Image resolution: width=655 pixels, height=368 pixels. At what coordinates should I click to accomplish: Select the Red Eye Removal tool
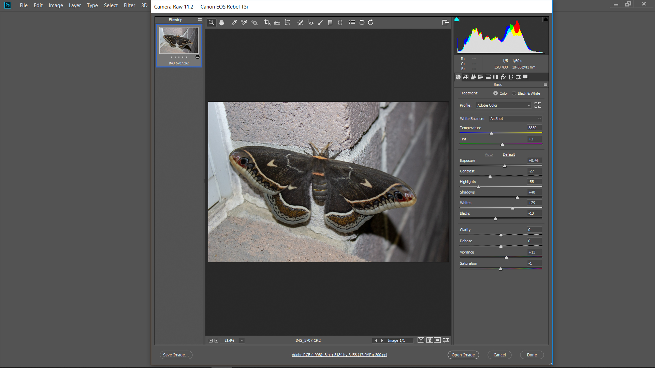[x=310, y=22]
